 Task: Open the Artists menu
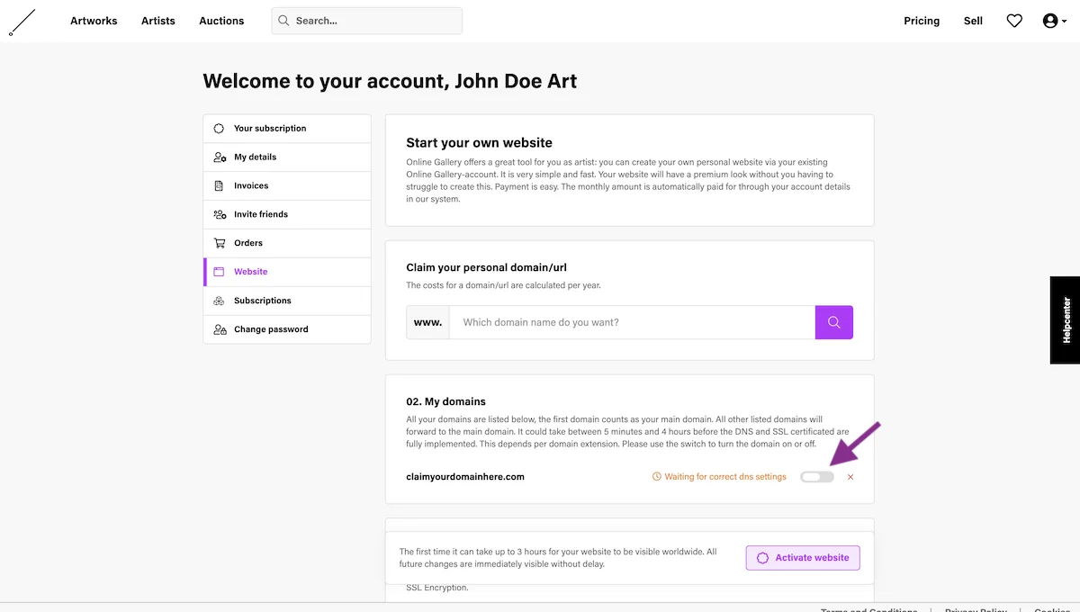pos(158,21)
